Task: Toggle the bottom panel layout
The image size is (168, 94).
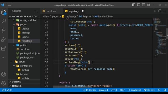Action: (x=139, y=5)
